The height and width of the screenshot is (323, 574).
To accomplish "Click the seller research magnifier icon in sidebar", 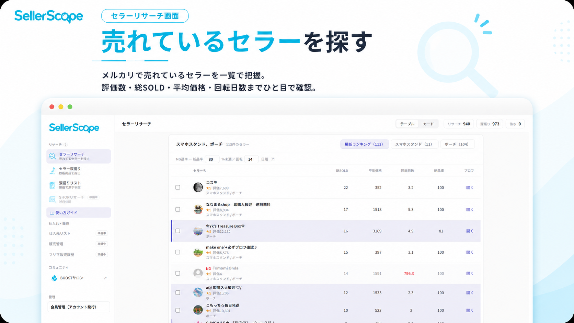I will pyautogui.click(x=52, y=156).
